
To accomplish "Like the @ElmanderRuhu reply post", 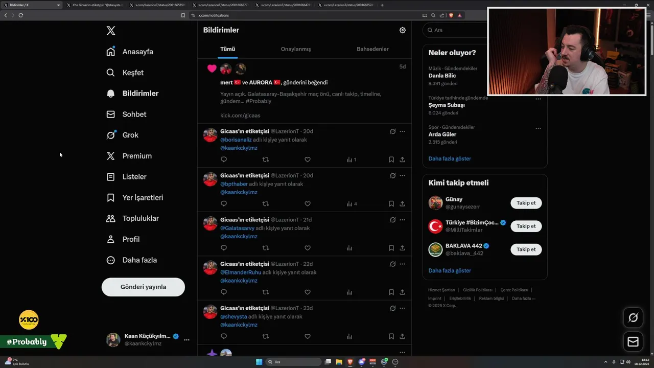I will click(308, 292).
